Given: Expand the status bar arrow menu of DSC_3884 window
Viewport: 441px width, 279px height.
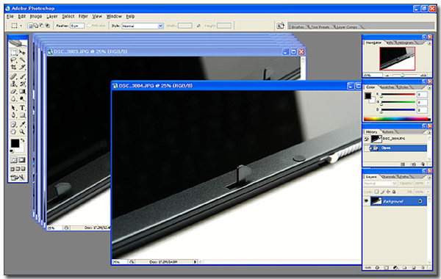Looking at the screenshot, I should pyautogui.click(x=195, y=261).
